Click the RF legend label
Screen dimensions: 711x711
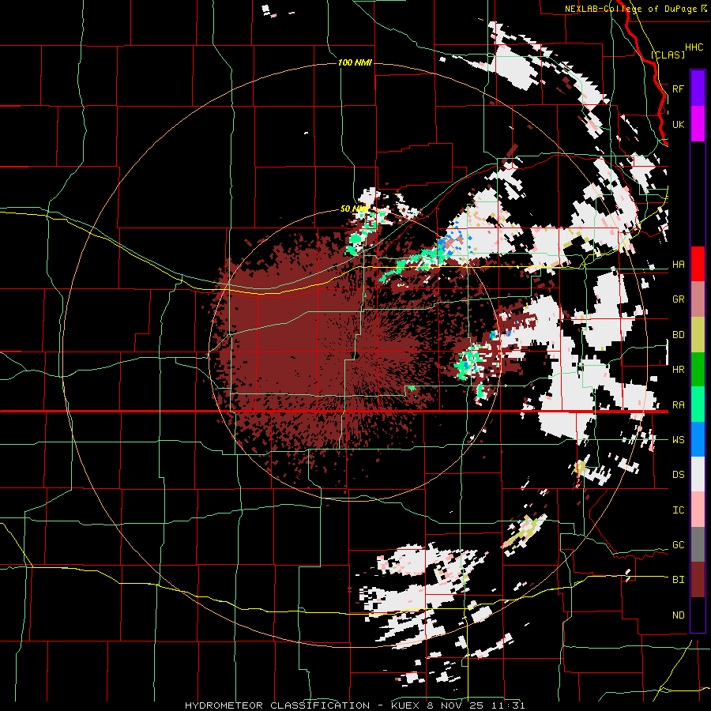678,88
